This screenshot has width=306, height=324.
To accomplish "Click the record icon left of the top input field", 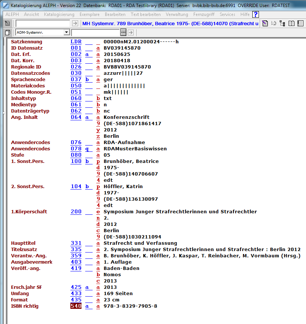I will pyautogui.click(x=7, y=23).
